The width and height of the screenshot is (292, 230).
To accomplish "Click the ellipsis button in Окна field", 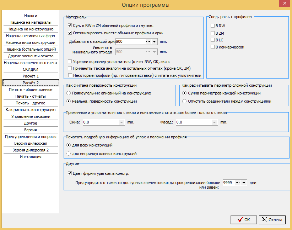I will tap(121, 122).
